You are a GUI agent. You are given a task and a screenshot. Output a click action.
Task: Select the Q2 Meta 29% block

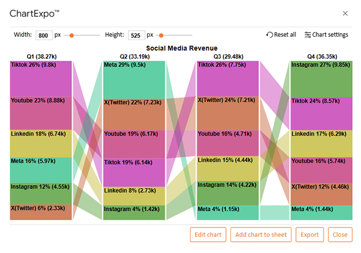coord(134,80)
